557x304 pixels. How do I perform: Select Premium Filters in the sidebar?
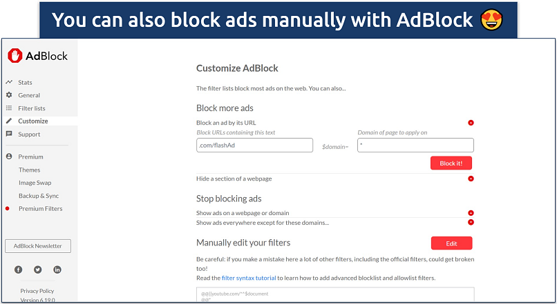click(x=40, y=208)
